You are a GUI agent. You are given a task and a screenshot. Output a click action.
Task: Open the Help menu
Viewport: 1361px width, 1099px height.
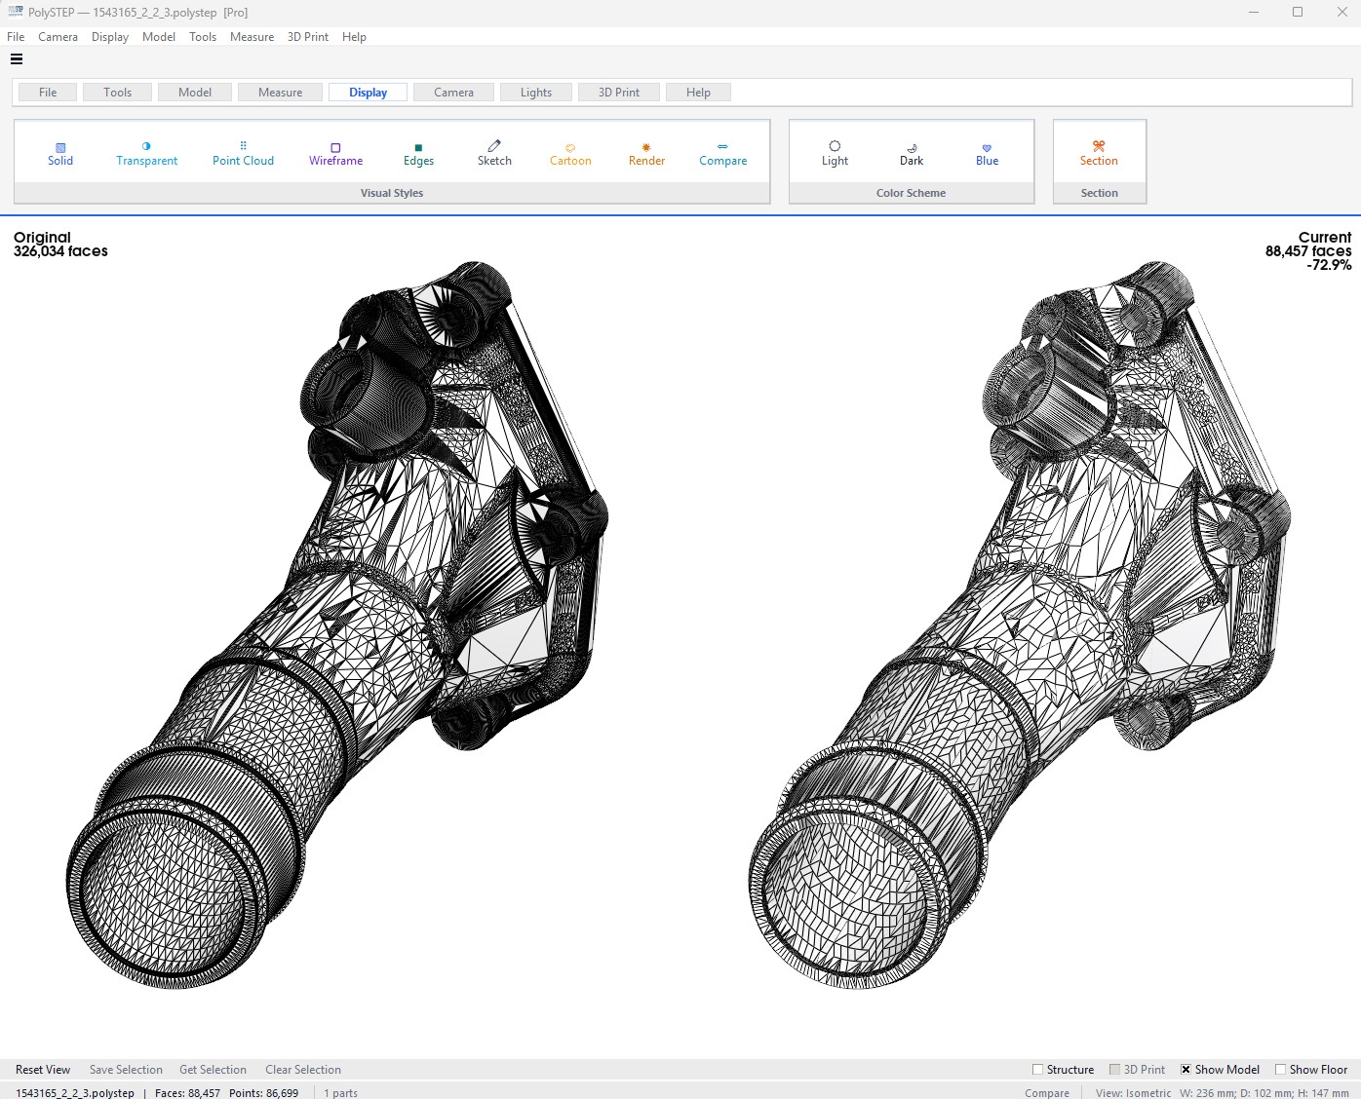pyautogui.click(x=354, y=37)
